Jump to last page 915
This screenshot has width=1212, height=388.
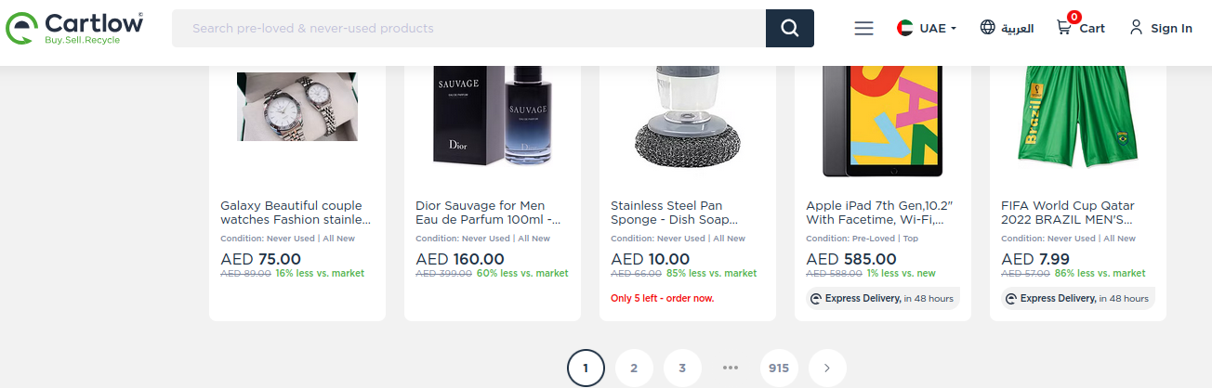(x=779, y=369)
